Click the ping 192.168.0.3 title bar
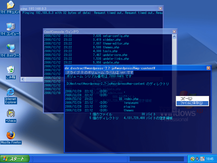217x163 pixels. 89,9
